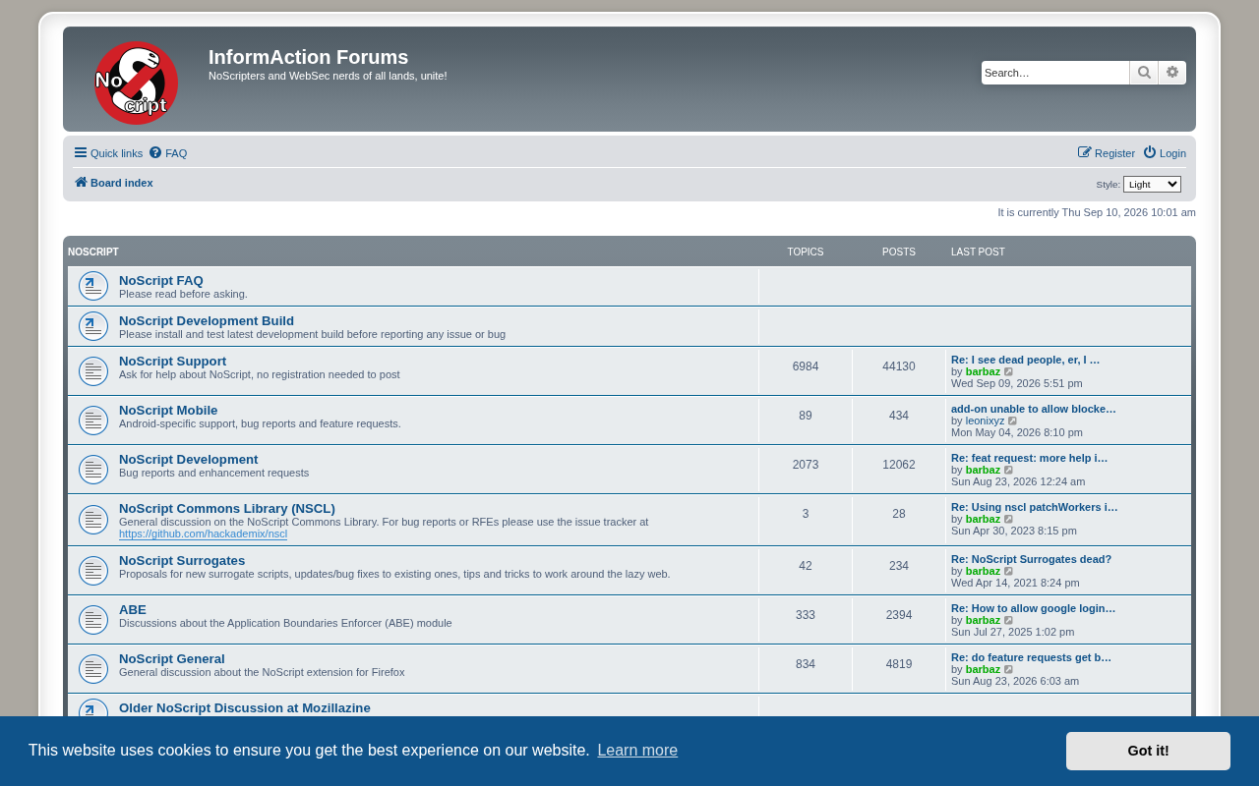Screen dimensions: 1259x786
Task: Click the search magnifier icon button
Action: point(1144,73)
